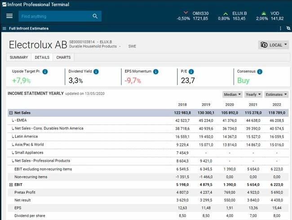Select the Non-recurring items row label
The width and height of the screenshot is (292, 220).
coord(31,177)
